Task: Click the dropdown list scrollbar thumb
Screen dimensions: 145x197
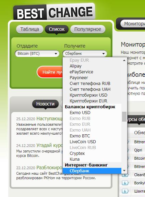Action: (x=124, y=116)
